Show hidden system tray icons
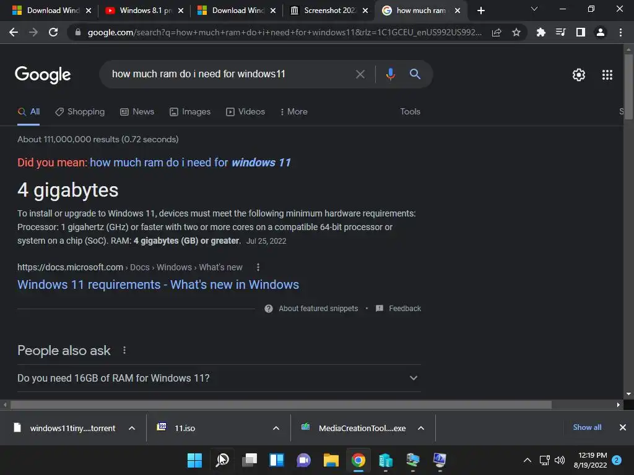634x475 pixels. 528,460
